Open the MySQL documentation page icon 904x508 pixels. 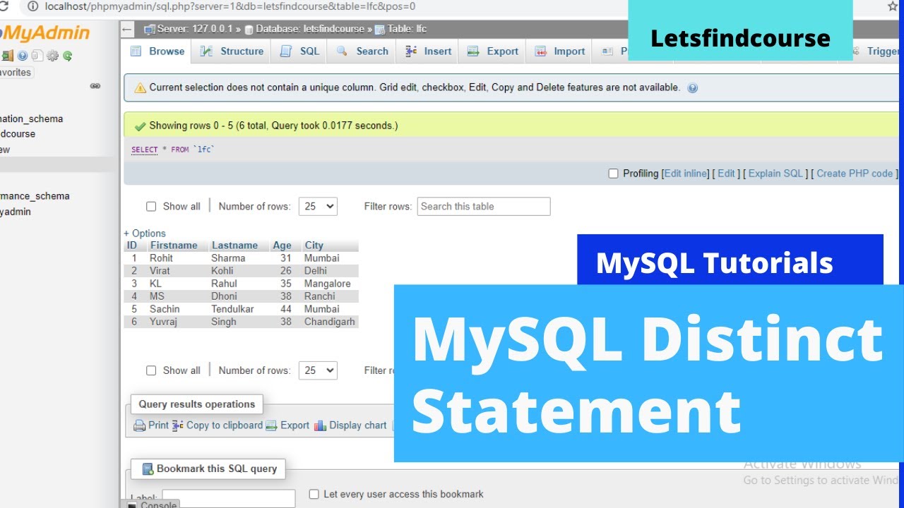point(37,56)
